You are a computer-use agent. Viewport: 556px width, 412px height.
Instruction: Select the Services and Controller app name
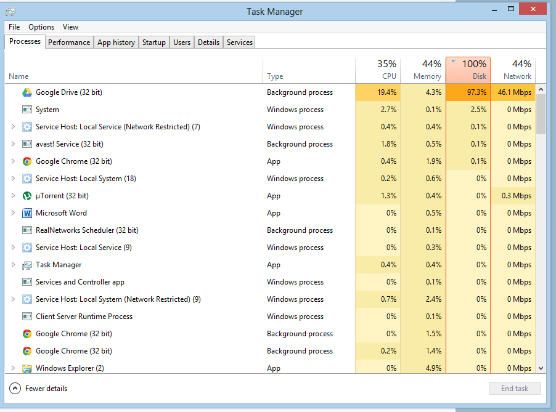(x=80, y=282)
